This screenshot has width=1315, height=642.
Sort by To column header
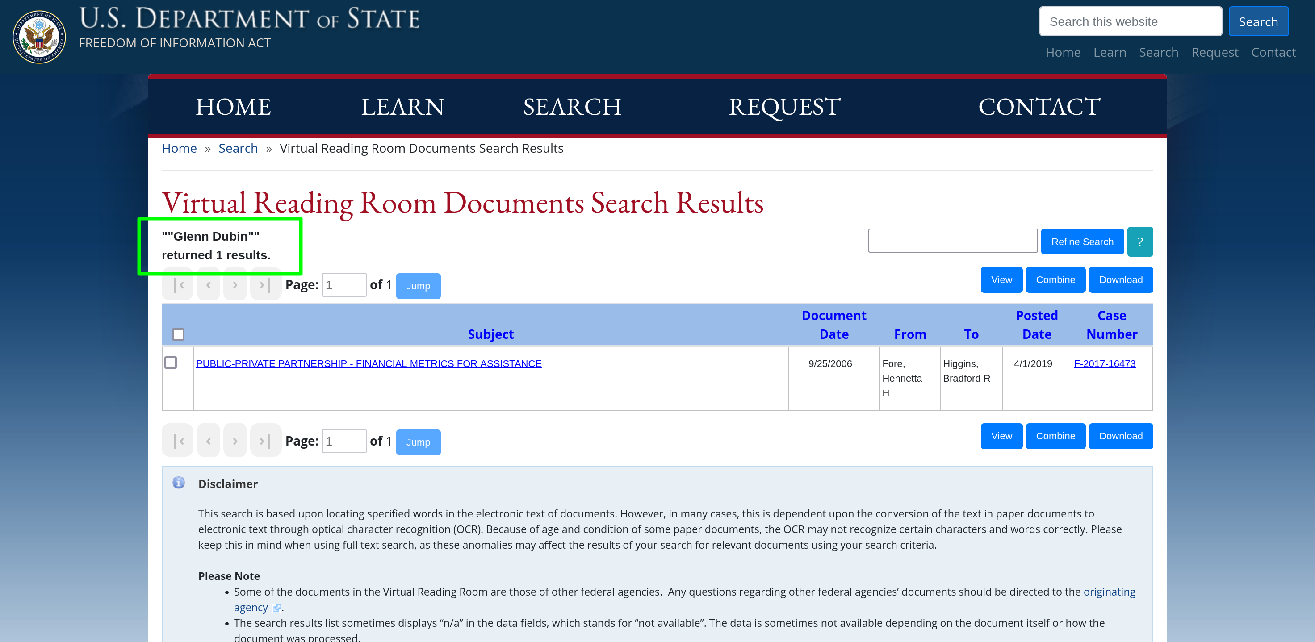(971, 334)
